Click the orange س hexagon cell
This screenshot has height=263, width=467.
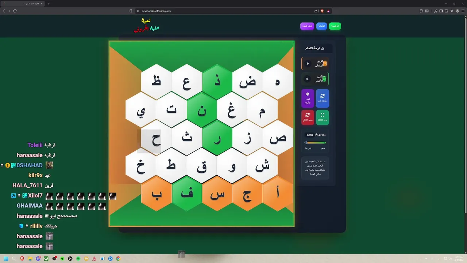(217, 194)
